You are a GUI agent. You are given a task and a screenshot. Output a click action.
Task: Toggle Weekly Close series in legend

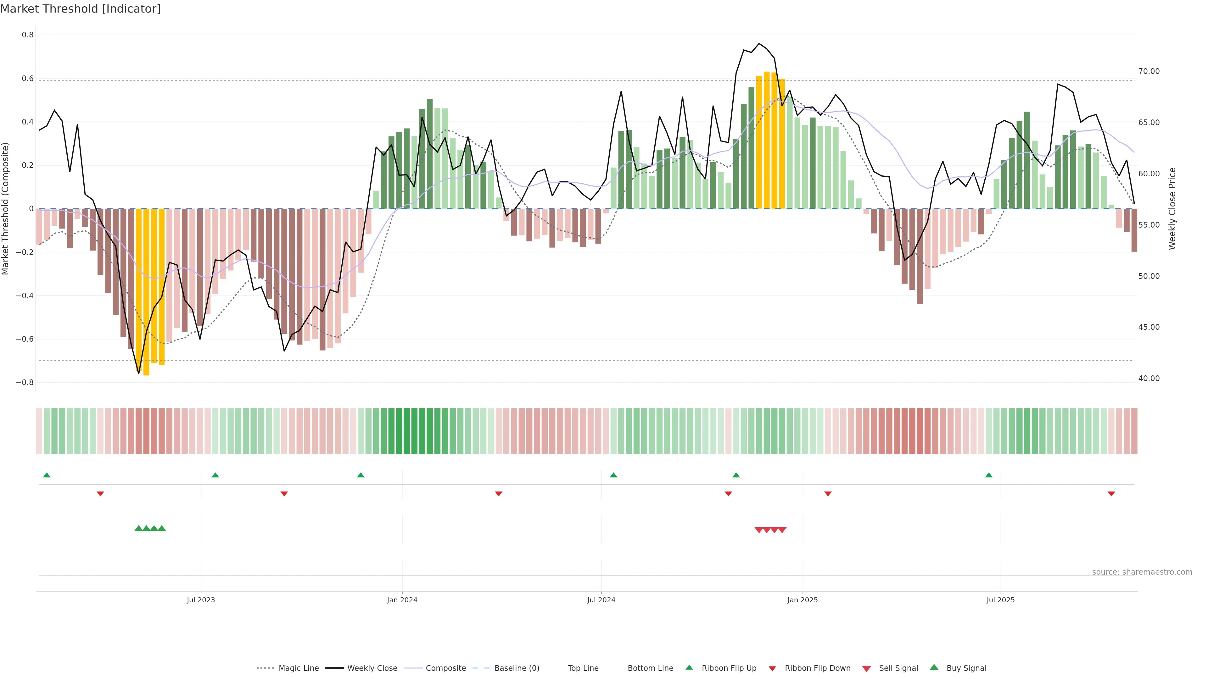pyautogui.click(x=372, y=668)
